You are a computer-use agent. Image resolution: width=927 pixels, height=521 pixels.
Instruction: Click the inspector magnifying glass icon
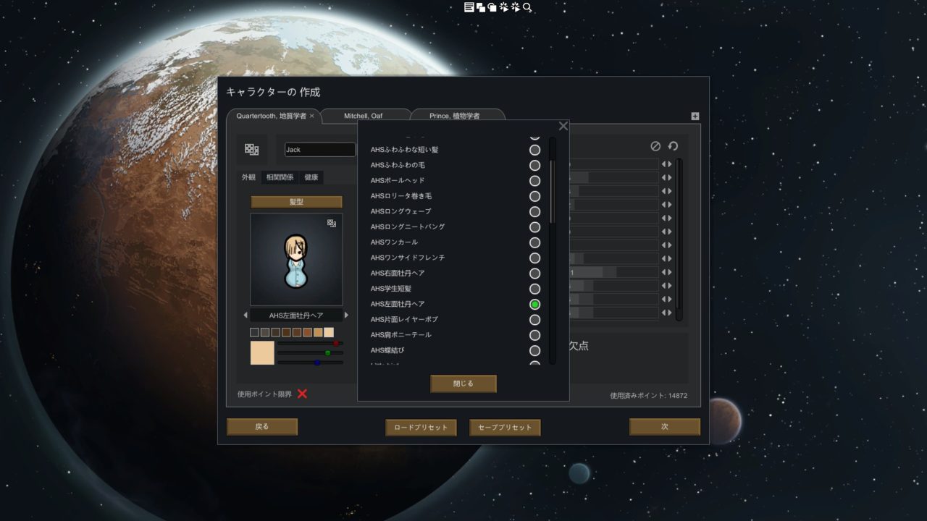click(527, 7)
